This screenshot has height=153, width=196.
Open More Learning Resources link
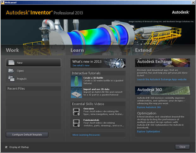pyautogui.click(x=86, y=135)
